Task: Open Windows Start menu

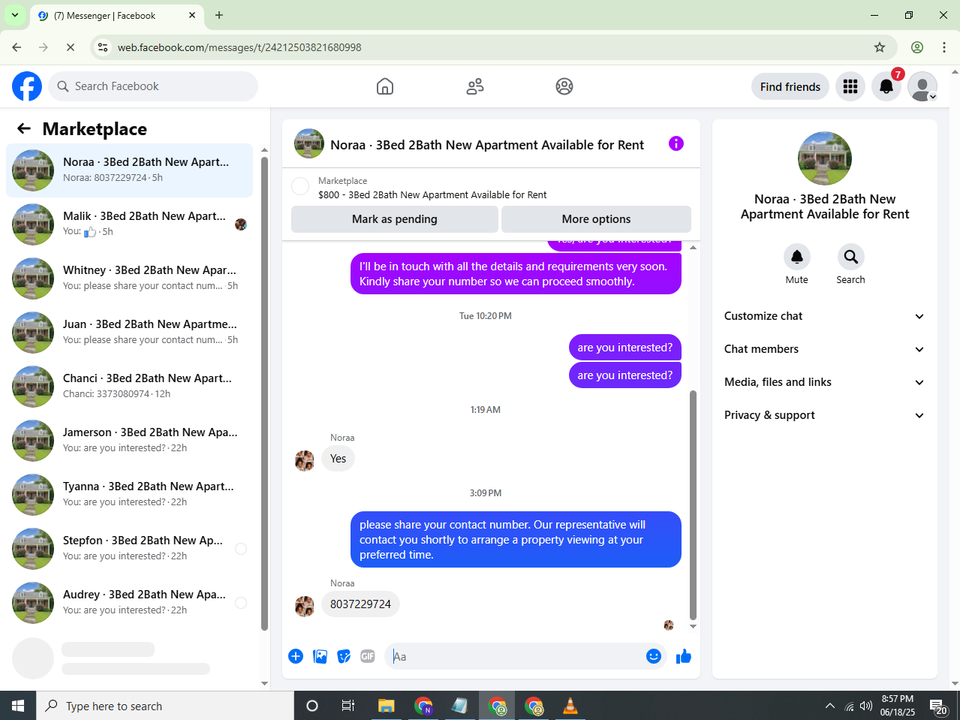Action: pyautogui.click(x=18, y=706)
